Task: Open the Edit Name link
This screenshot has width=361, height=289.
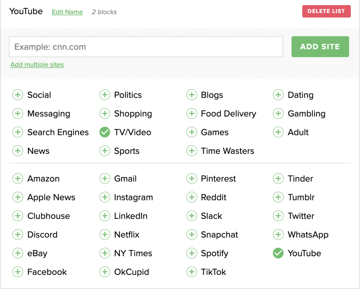Action: tap(67, 12)
